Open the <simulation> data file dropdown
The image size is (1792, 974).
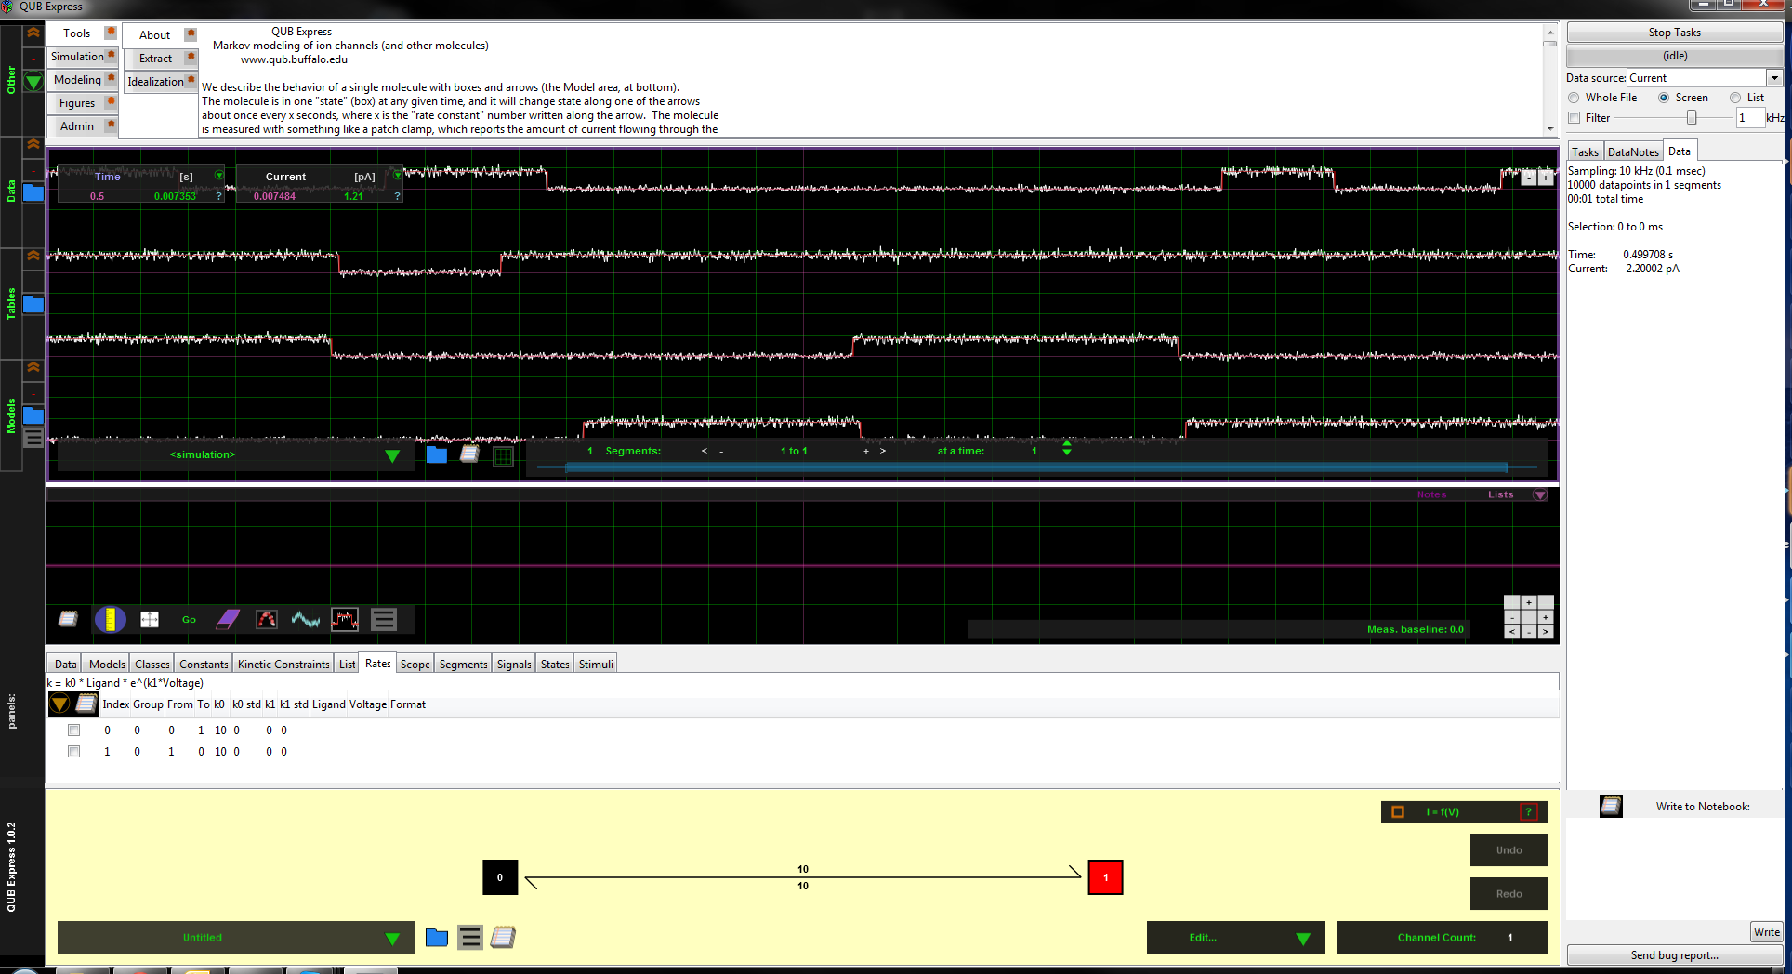tap(392, 455)
